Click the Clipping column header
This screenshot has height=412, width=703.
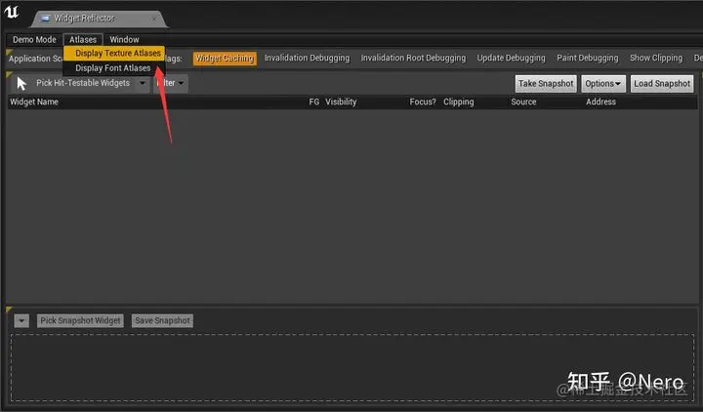[458, 102]
